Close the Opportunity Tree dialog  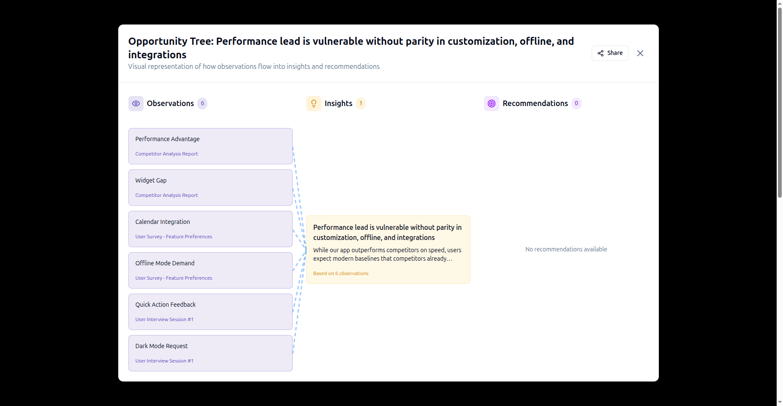[x=640, y=53]
